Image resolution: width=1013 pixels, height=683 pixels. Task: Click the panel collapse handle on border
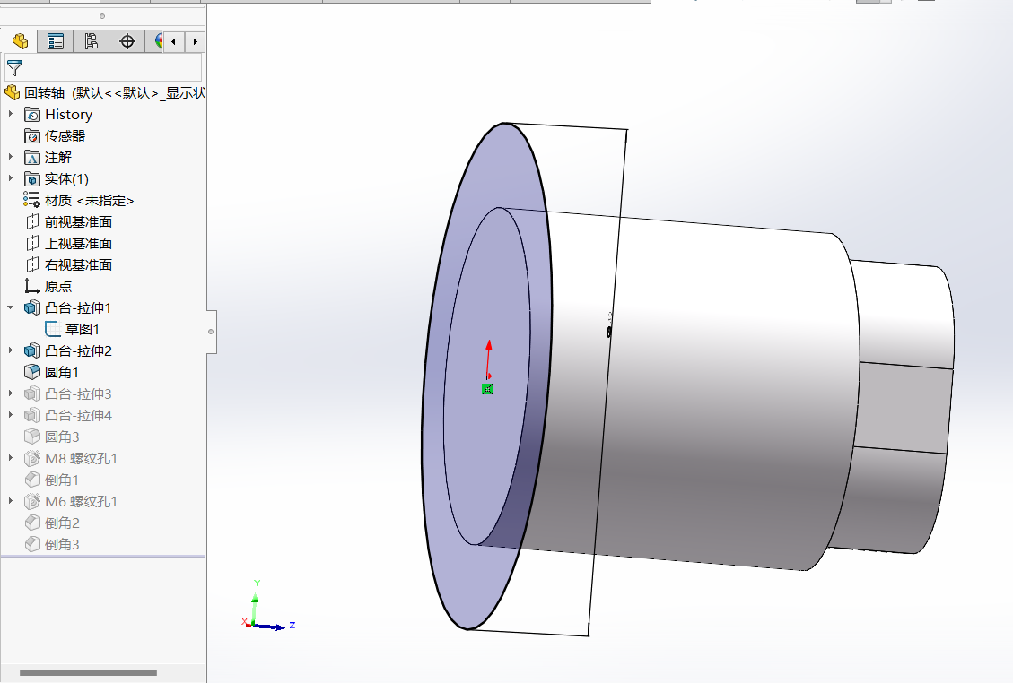(x=211, y=331)
